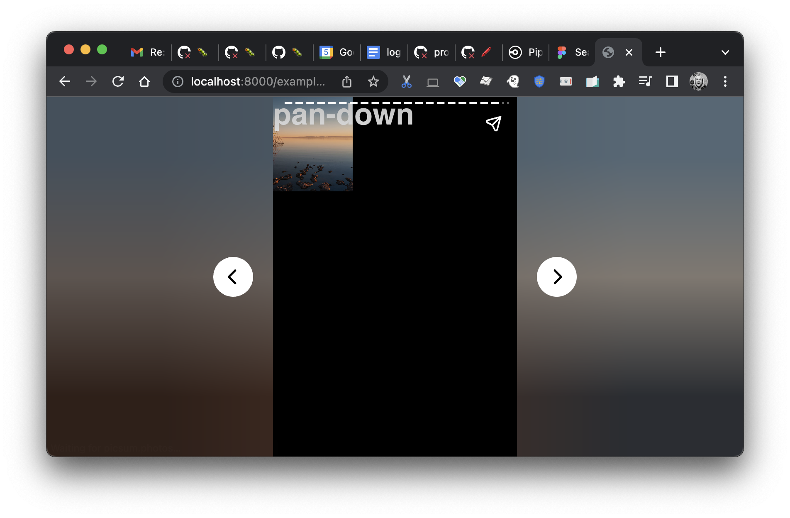
Task: Open the ticket-shaped extension icon
Action: 486,81
